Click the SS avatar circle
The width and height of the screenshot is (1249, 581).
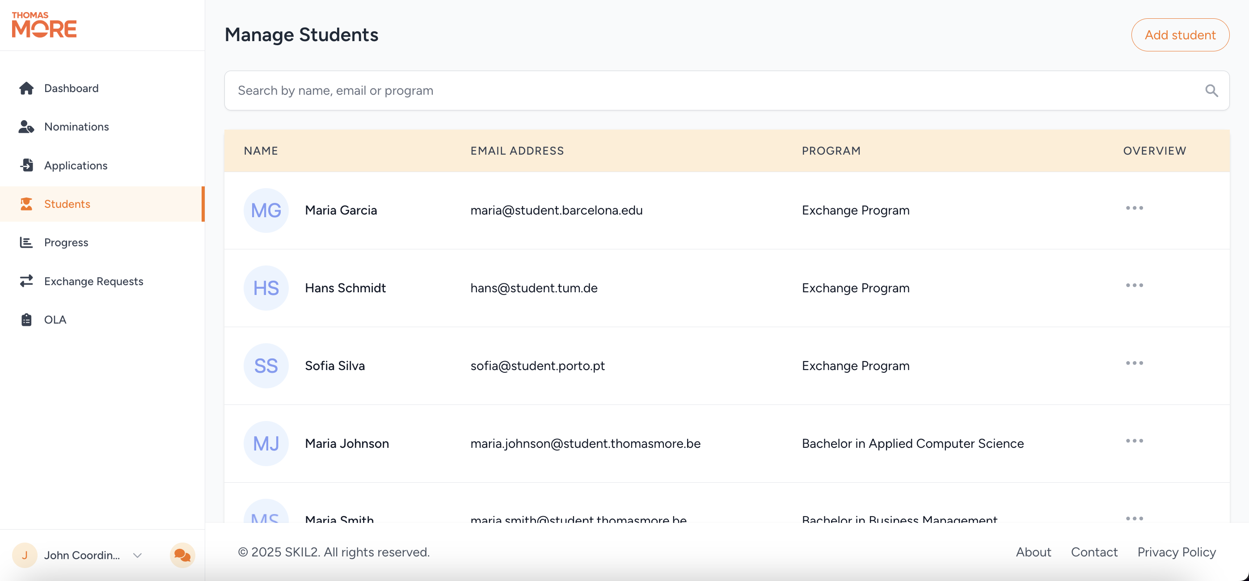click(266, 366)
